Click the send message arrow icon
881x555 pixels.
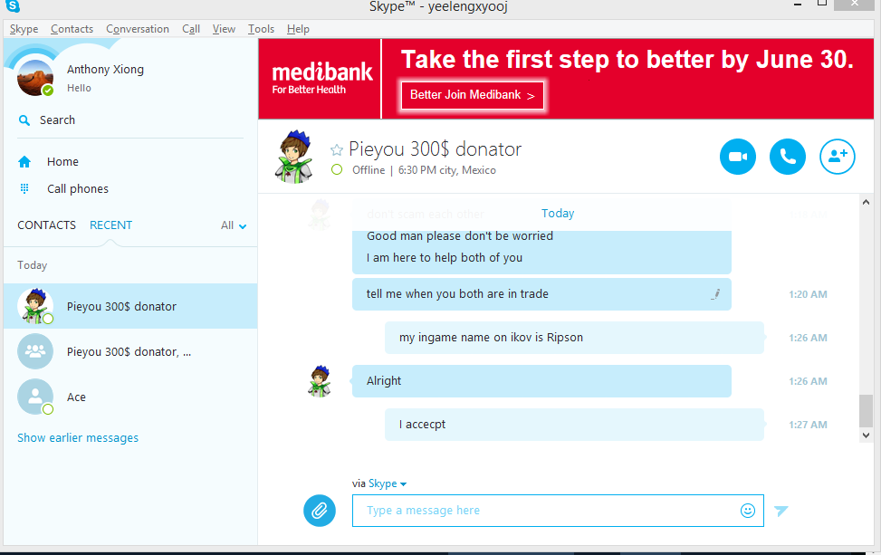pos(781,511)
